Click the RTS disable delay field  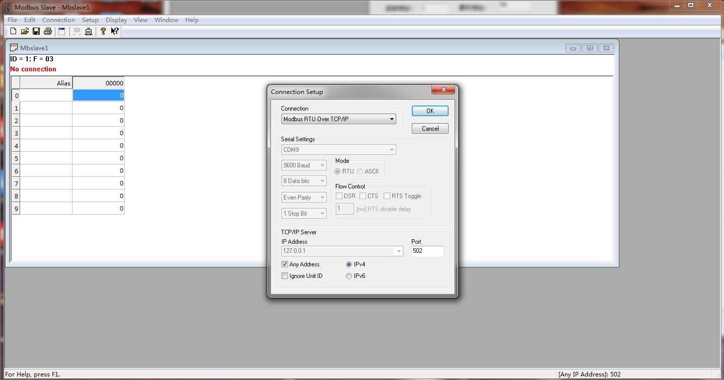click(x=345, y=209)
